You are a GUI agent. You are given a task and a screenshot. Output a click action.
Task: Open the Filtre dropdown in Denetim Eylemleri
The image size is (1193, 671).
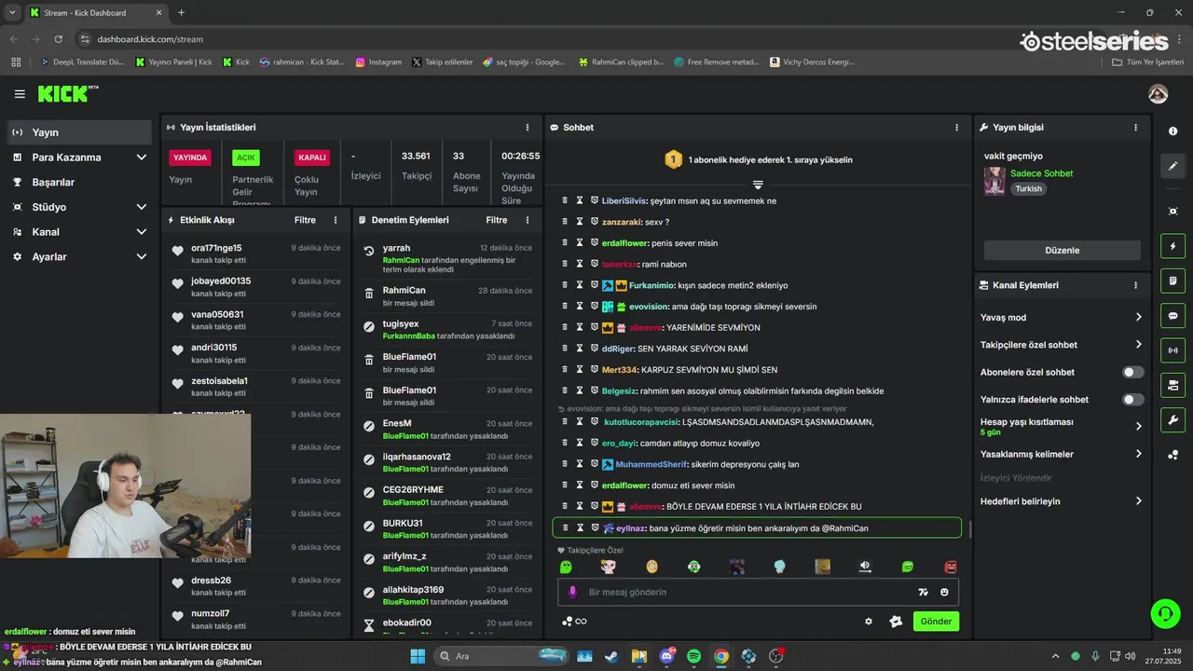497,220
